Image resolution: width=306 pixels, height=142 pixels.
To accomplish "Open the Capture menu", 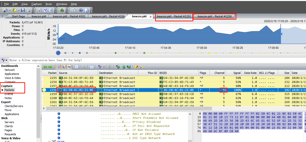I will pyautogui.click(x=36, y=4).
